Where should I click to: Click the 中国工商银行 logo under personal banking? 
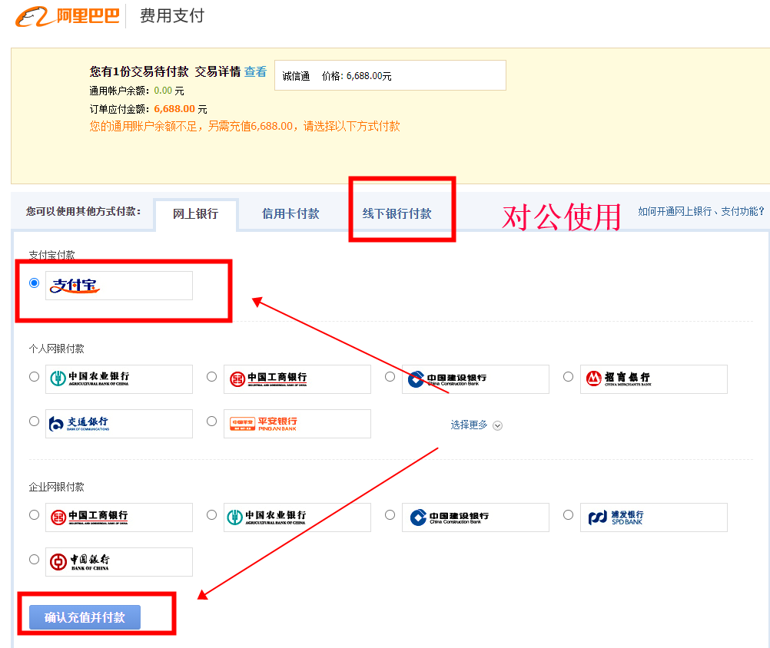[297, 379]
